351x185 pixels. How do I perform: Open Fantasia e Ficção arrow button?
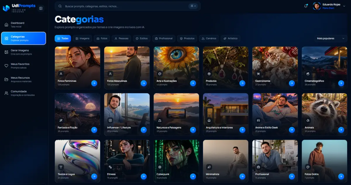pyautogui.click(x=94, y=130)
